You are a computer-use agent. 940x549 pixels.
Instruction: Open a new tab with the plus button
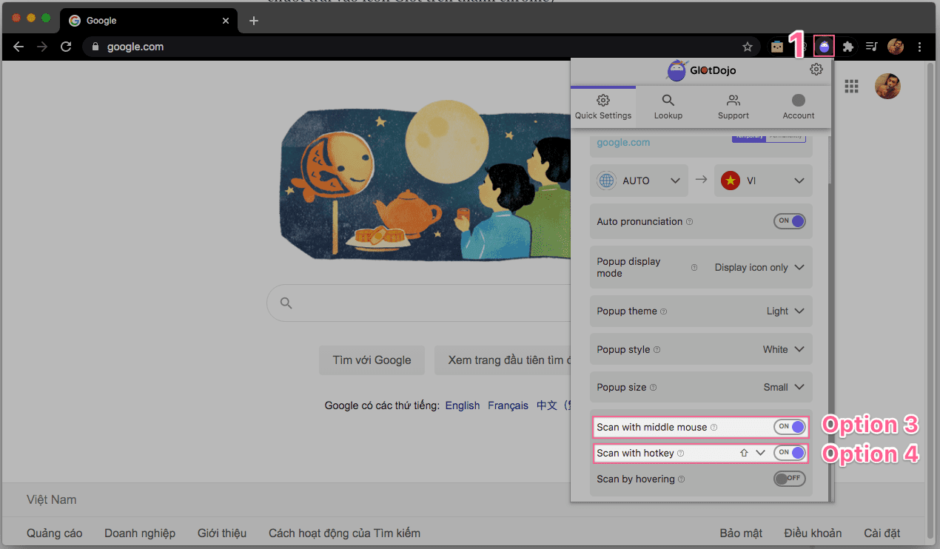pos(254,21)
